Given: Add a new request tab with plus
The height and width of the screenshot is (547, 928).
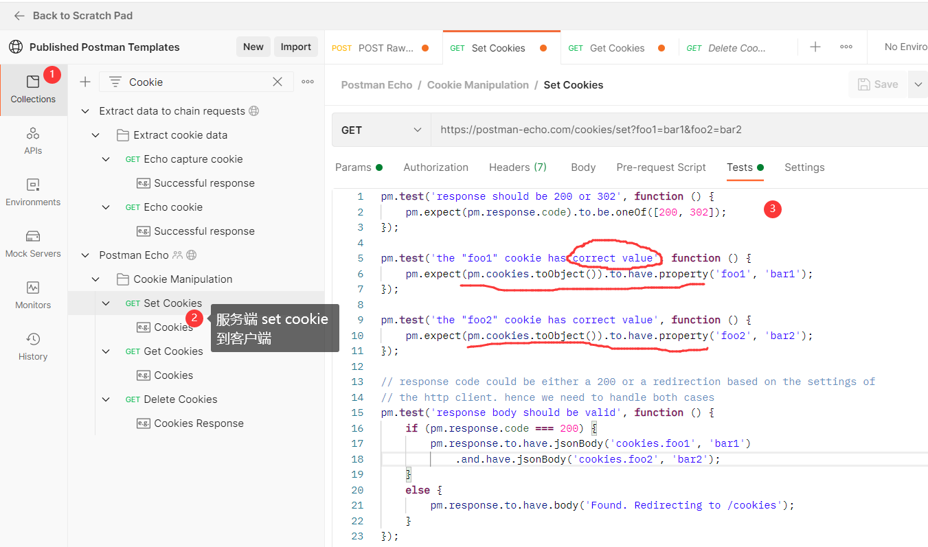Looking at the screenshot, I should pyautogui.click(x=815, y=47).
